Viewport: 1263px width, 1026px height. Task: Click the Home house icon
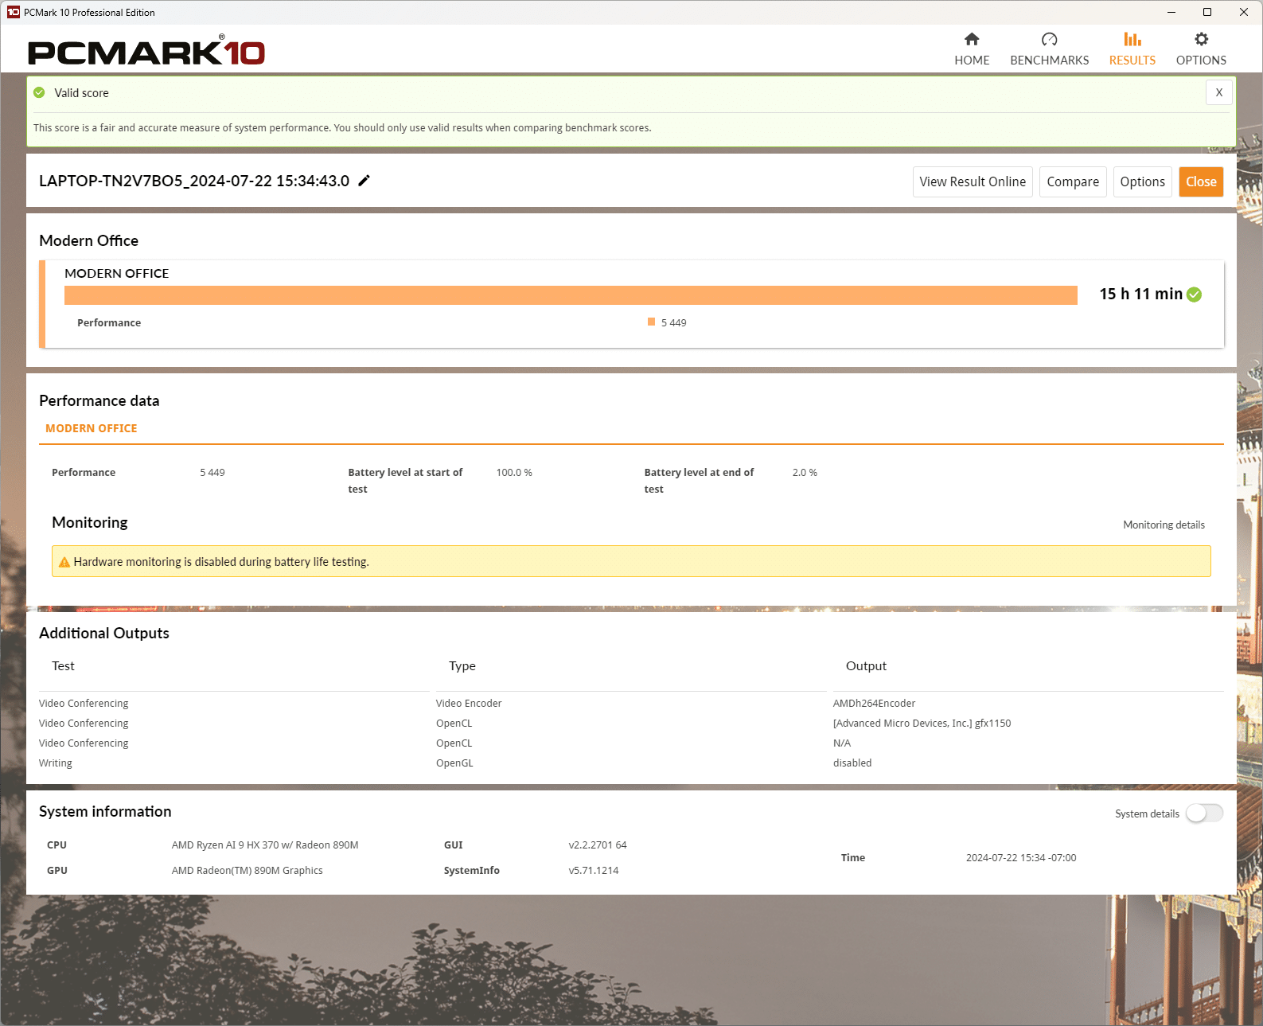972,39
